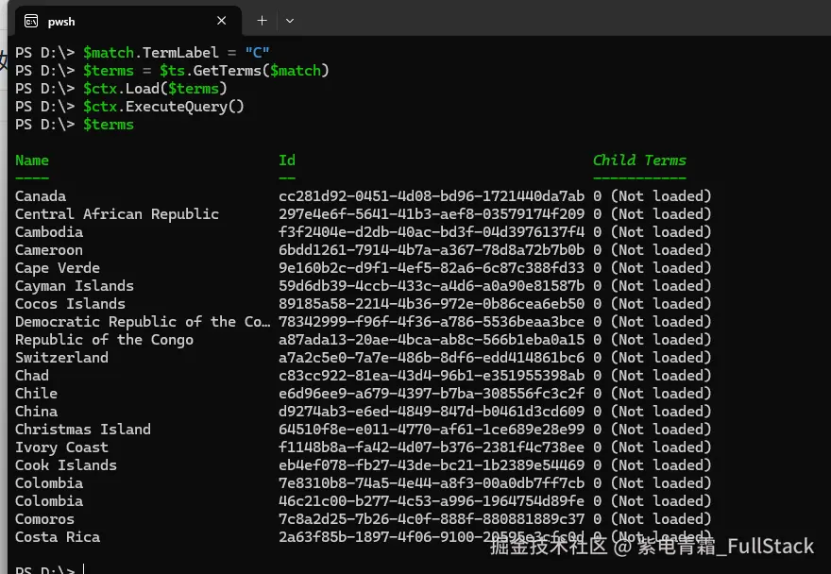Click Republic of the Congo name

[x=105, y=340]
